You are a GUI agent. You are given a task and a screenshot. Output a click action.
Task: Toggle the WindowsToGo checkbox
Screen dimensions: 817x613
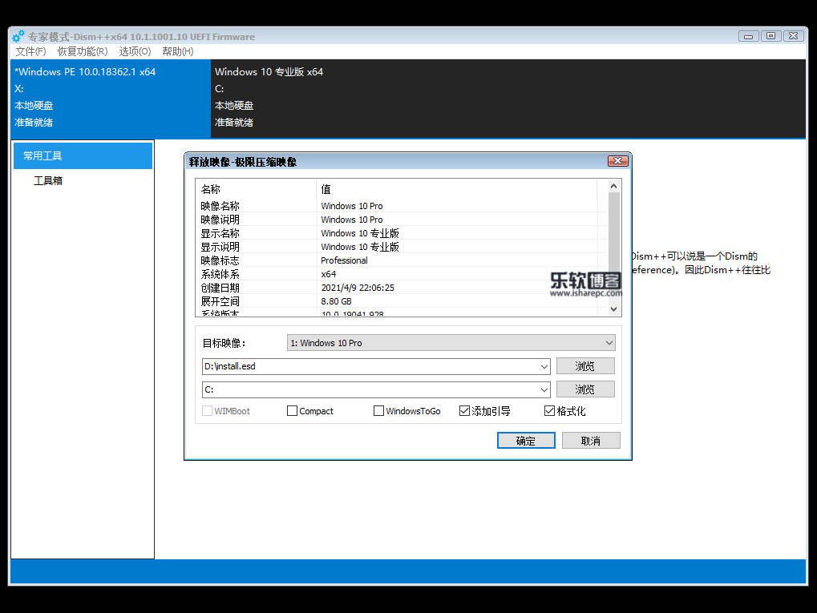click(x=378, y=411)
